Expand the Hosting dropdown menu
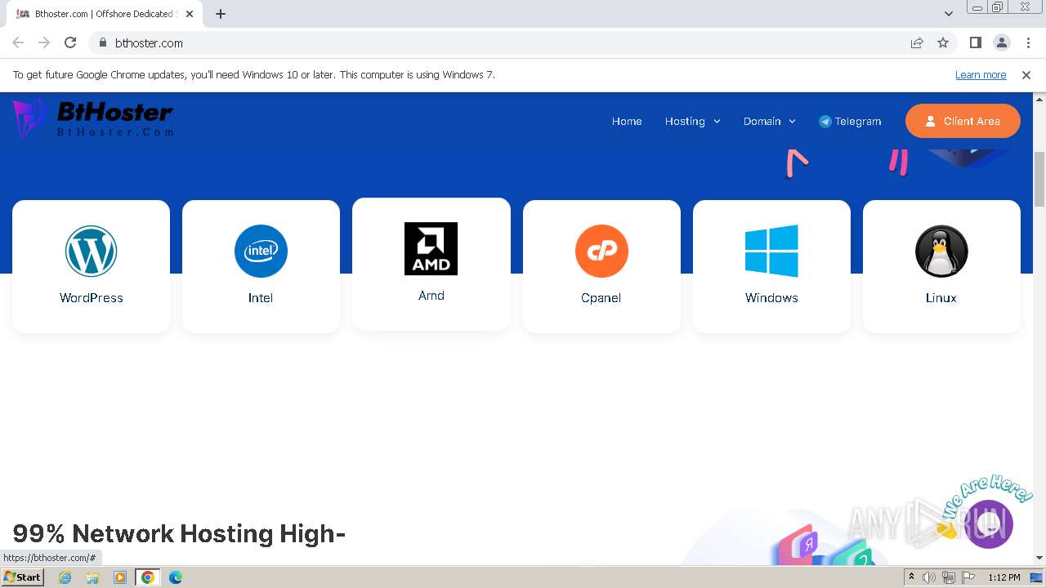Image resolution: width=1046 pixels, height=588 pixels. pos(692,121)
